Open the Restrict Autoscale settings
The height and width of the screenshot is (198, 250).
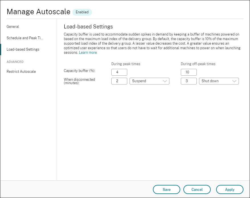coord(21,71)
